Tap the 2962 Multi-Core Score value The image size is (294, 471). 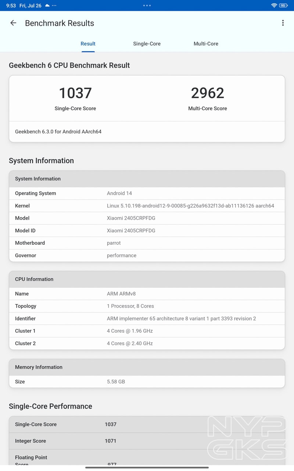point(207,93)
